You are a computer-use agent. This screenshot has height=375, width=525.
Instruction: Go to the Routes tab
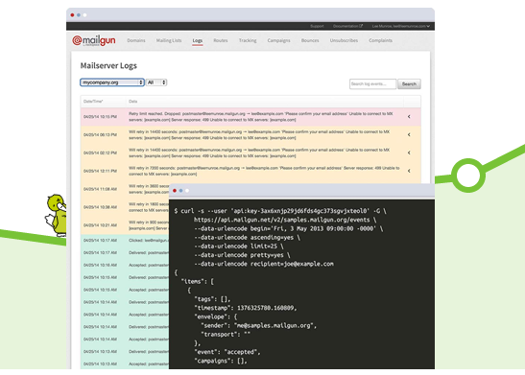click(221, 40)
